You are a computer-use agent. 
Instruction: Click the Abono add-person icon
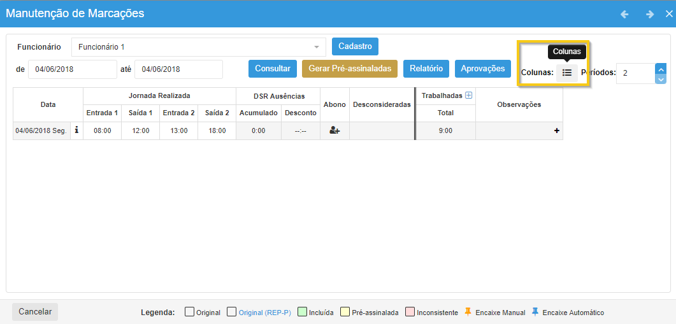click(x=334, y=130)
